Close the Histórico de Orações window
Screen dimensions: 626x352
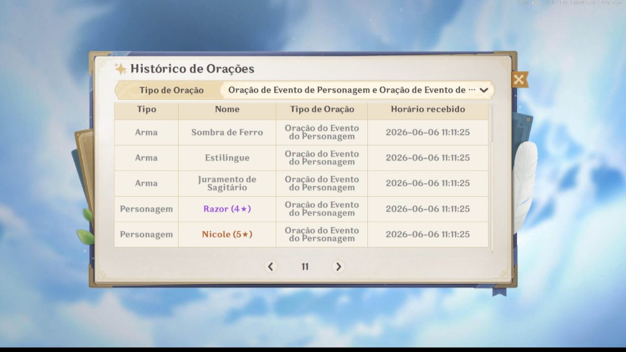519,80
